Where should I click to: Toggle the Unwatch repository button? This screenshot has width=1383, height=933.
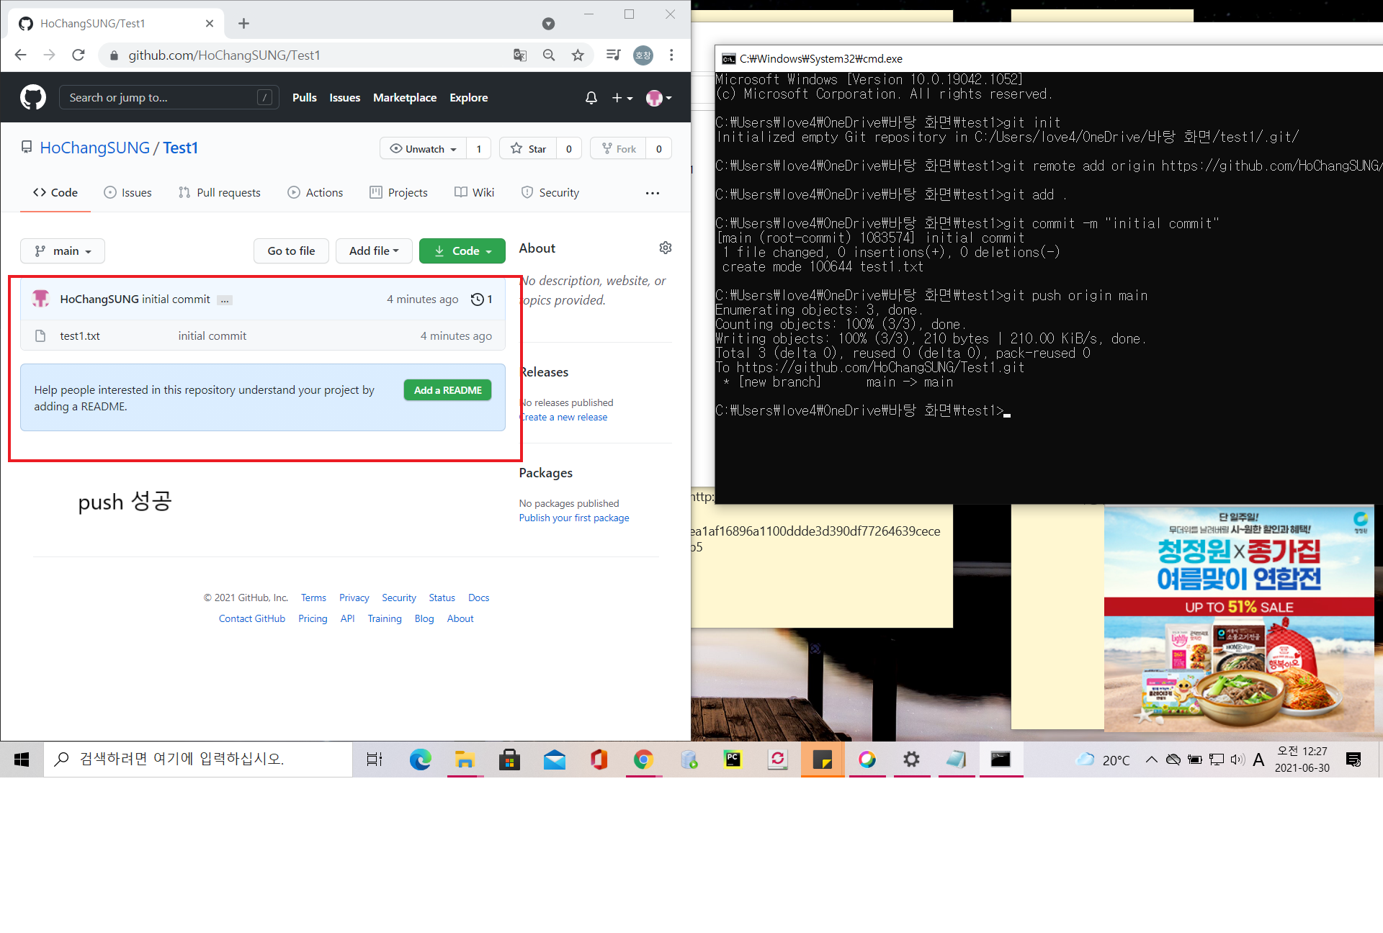pos(424,149)
